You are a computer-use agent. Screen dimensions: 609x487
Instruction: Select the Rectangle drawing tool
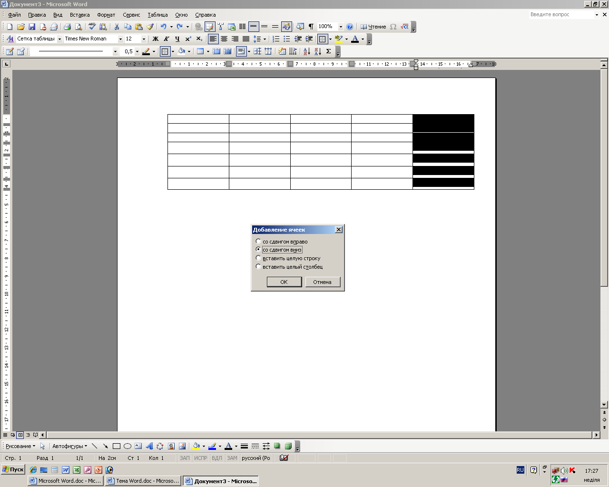116,446
